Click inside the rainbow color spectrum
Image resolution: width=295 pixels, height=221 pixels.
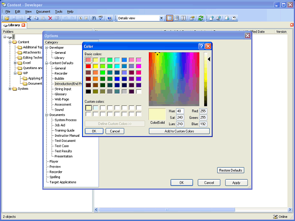pyautogui.click(x=174, y=79)
